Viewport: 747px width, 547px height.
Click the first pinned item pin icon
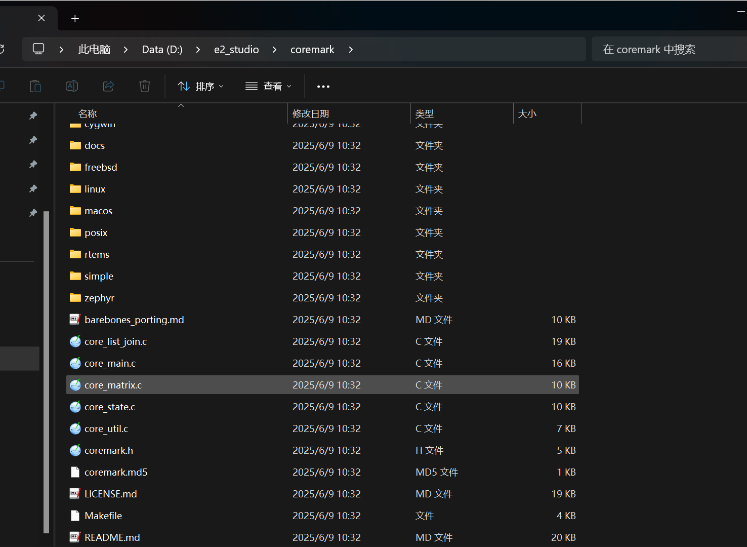(33, 115)
